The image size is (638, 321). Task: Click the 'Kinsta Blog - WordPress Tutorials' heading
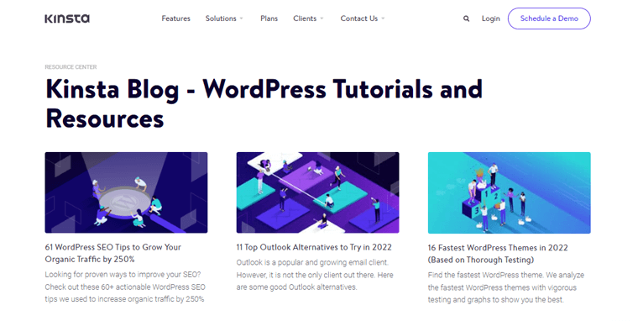tap(264, 104)
